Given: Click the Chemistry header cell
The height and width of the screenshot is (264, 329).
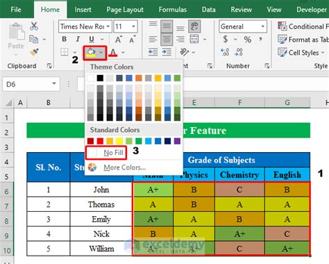Looking at the screenshot, I should (x=239, y=174).
